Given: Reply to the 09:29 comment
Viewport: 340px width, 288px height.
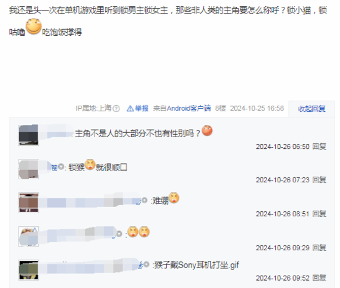Looking at the screenshot, I should tap(319, 248).
